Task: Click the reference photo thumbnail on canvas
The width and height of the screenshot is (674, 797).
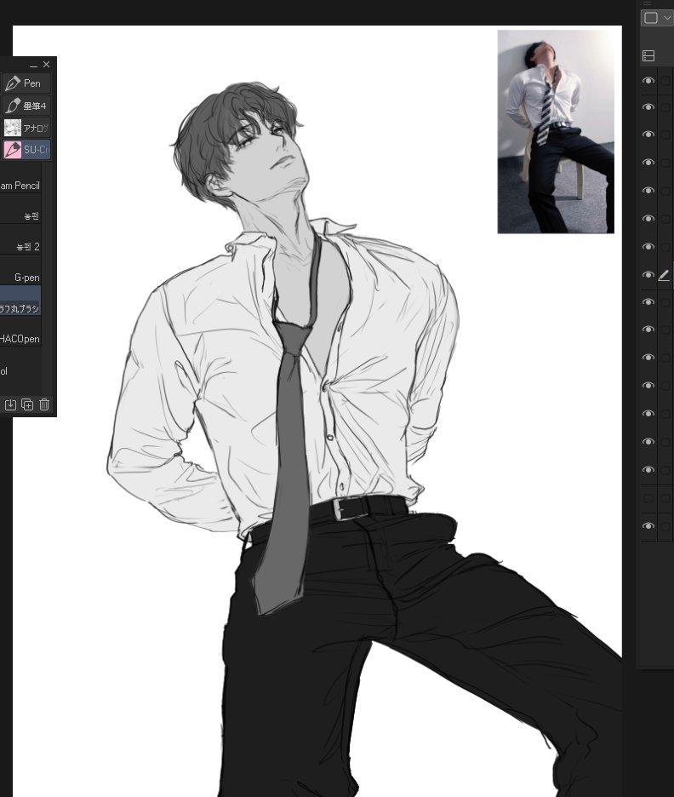Action: coord(556,132)
